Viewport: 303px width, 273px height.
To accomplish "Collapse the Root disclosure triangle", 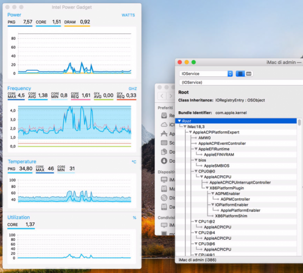I will click(179, 121).
